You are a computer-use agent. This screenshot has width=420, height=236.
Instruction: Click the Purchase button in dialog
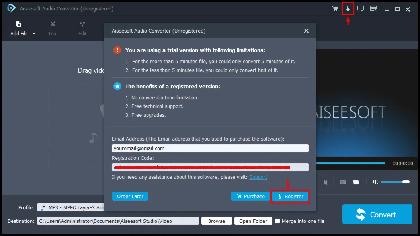click(x=250, y=196)
